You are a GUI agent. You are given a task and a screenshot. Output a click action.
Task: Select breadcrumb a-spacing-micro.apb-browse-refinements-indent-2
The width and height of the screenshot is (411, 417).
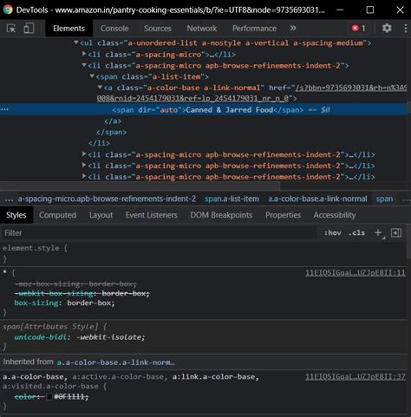(107, 199)
